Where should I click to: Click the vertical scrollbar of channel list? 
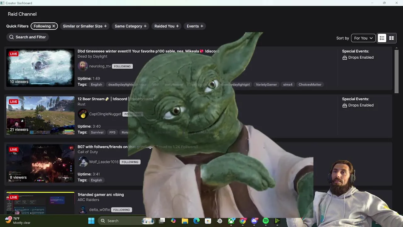click(x=397, y=71)
